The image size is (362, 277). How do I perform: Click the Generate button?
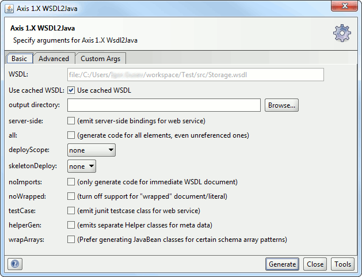[x=282, y=264]
